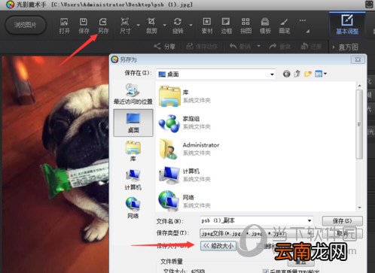Open the 保存类型 file type dropdown
This screenshot has height=273, width=375.
tap(257, 233)
